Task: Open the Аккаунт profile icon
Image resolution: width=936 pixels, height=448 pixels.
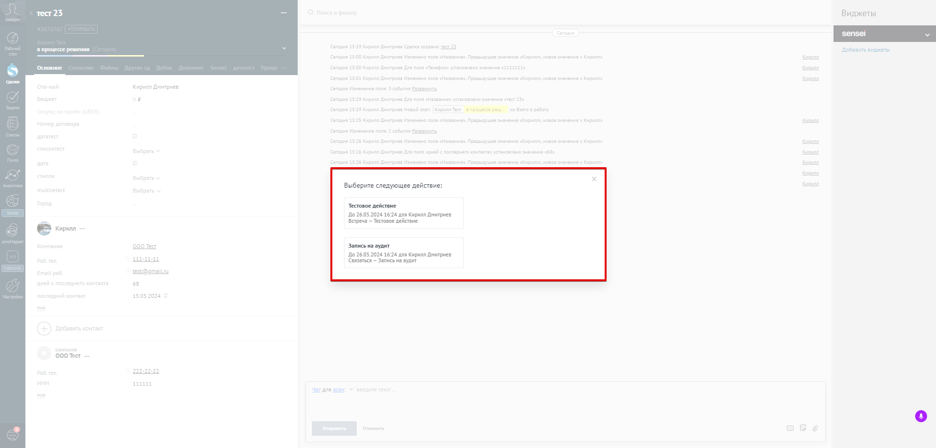Action: pos(12,11)
